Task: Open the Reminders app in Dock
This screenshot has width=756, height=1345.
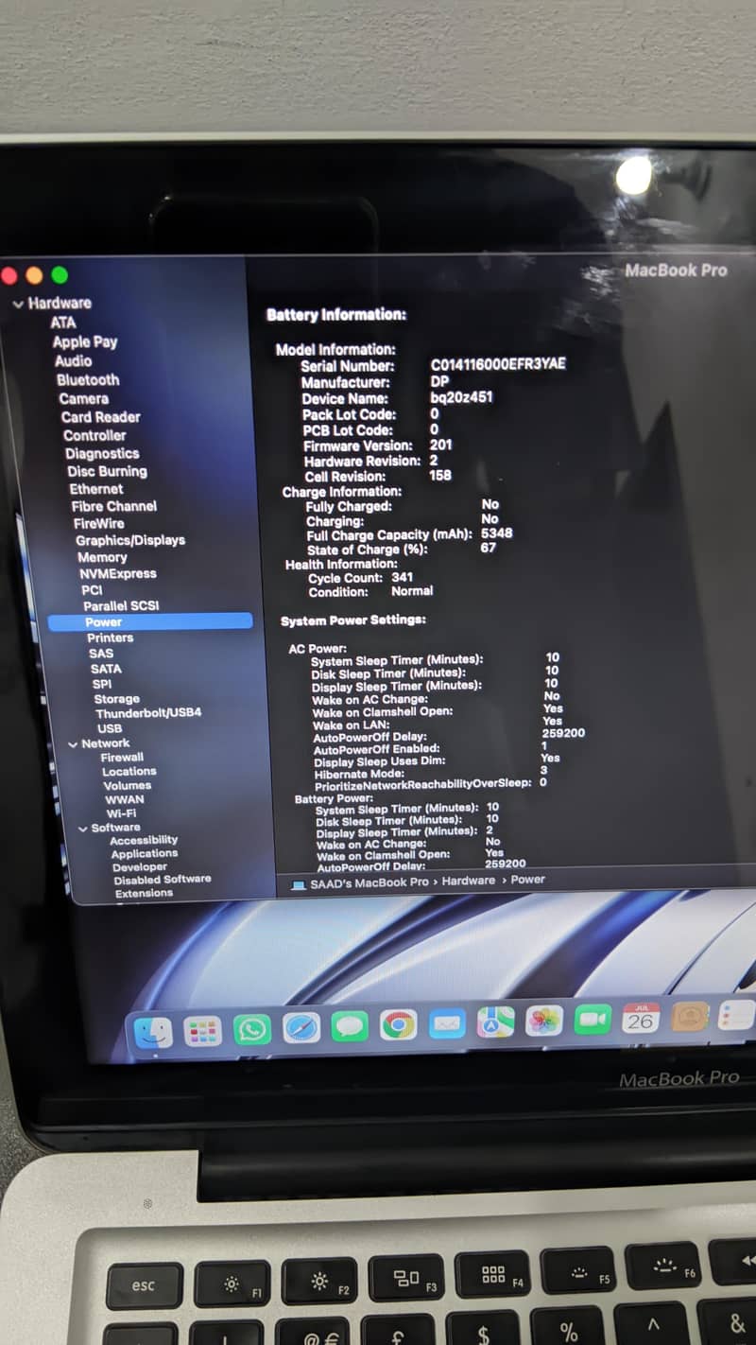Action: tap(736, 1017)
